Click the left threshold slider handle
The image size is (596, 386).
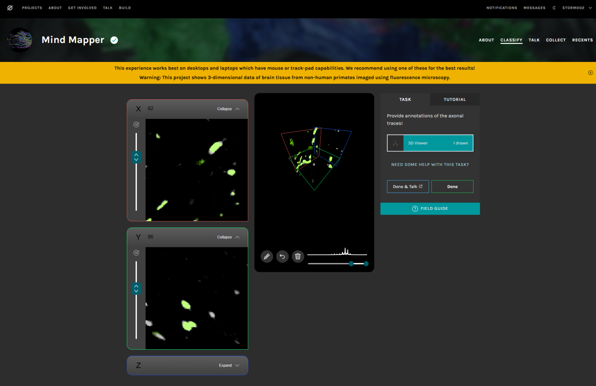coord(351,264)
